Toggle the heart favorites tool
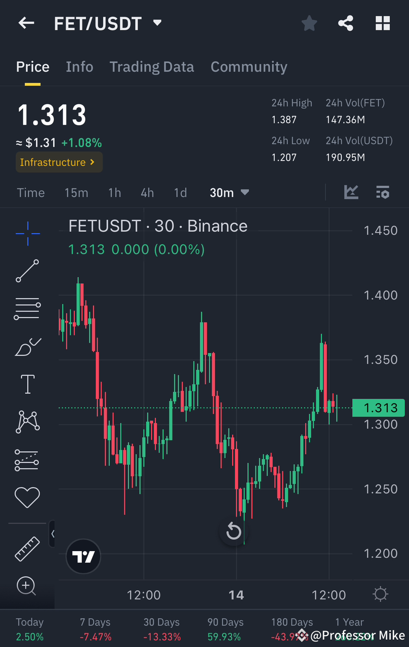 [x=27, y=497]
